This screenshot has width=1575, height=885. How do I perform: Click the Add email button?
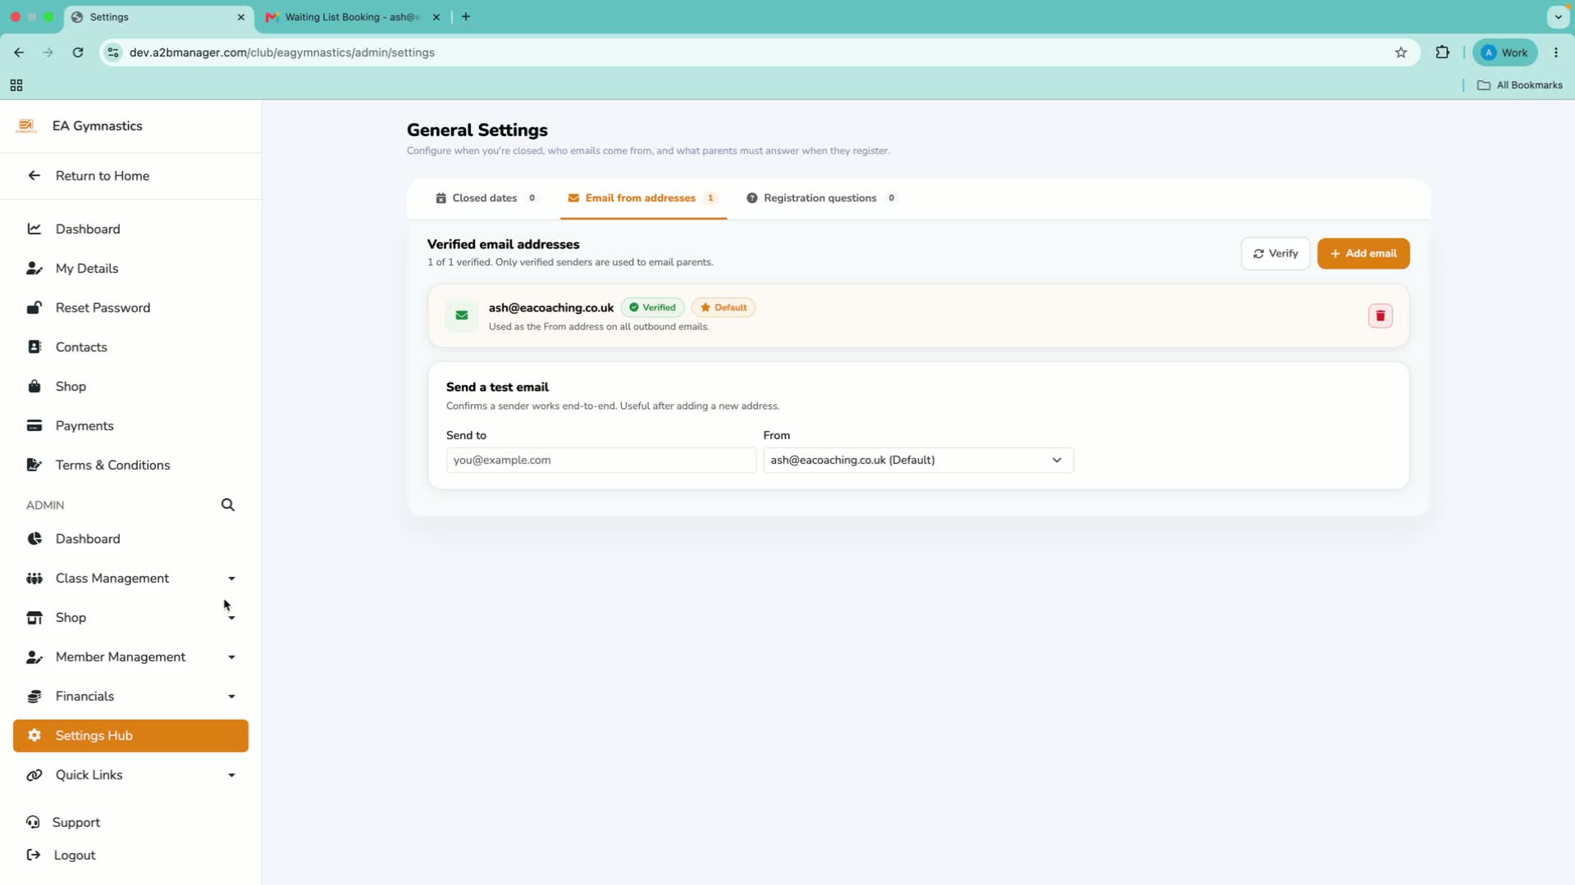click(1363, 254)
